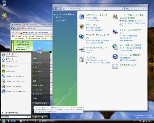Click the System and Maintenance category icon
This screenshot has width=154, height=123.
tap(82, 17)
